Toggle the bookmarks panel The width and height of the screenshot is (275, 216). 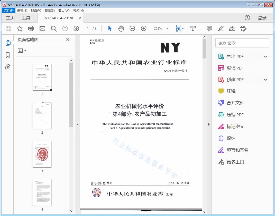pos(8,55)
